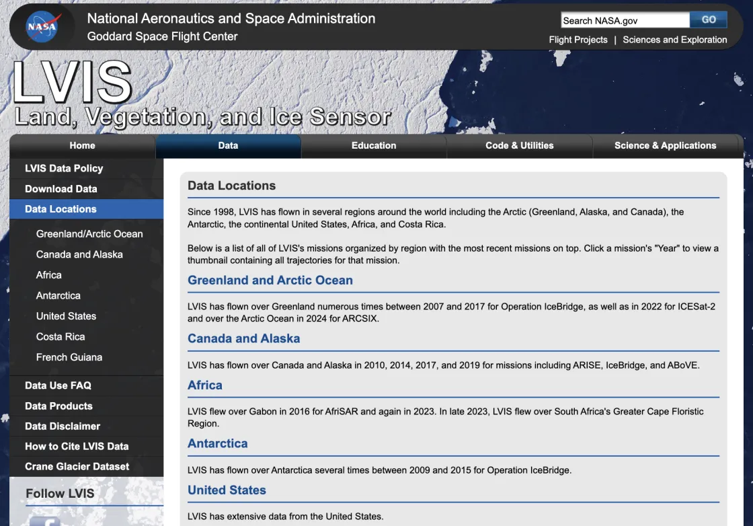
Task: Click the United States content heading
Action: tap(227, 490)
